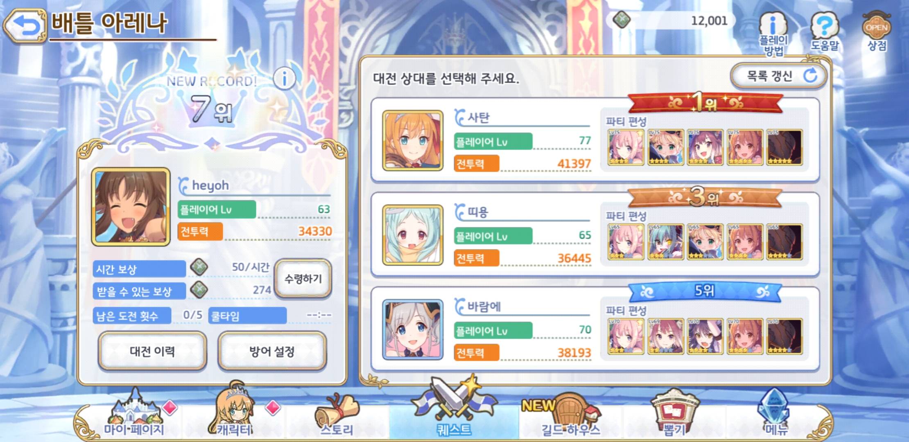This screenshot has width=909, height=442.
Task: Switch to the 스토리 tab
Action: coord(337,413)
